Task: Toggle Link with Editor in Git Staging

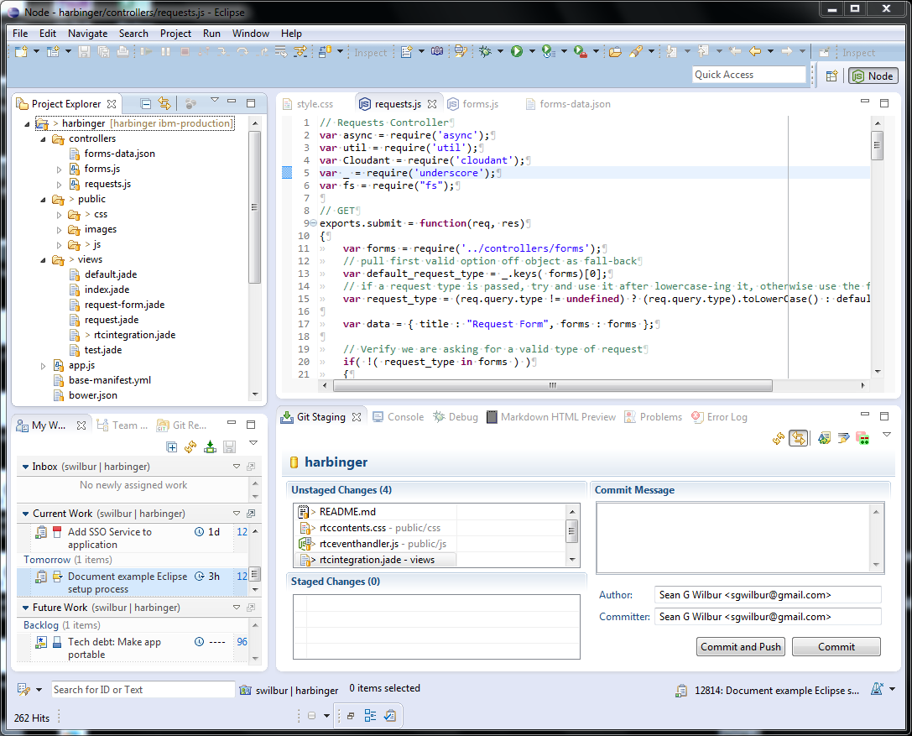Action: (799, 439)
